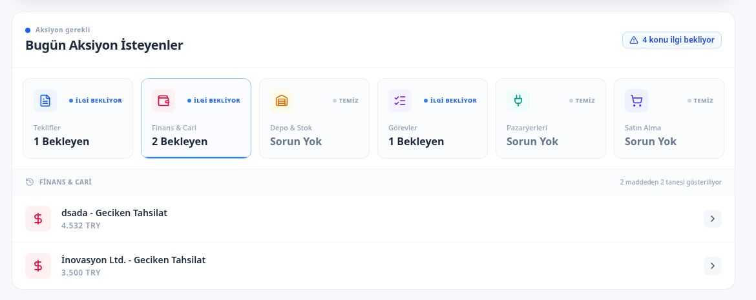Click the Görevler checklist icon

[400, 101]
